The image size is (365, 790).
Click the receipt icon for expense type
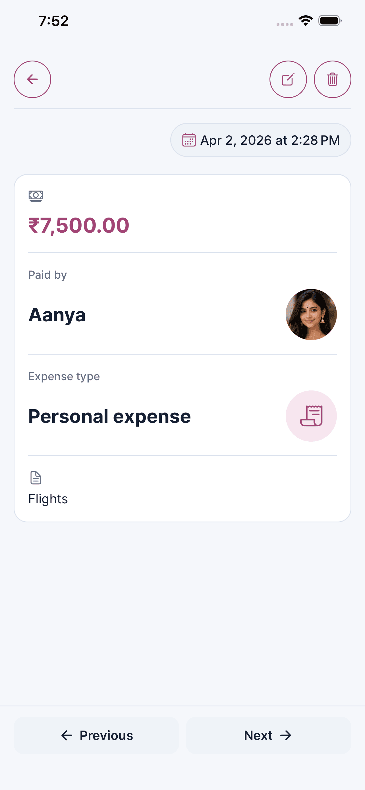pyautogui.click(x=311, y=416)
